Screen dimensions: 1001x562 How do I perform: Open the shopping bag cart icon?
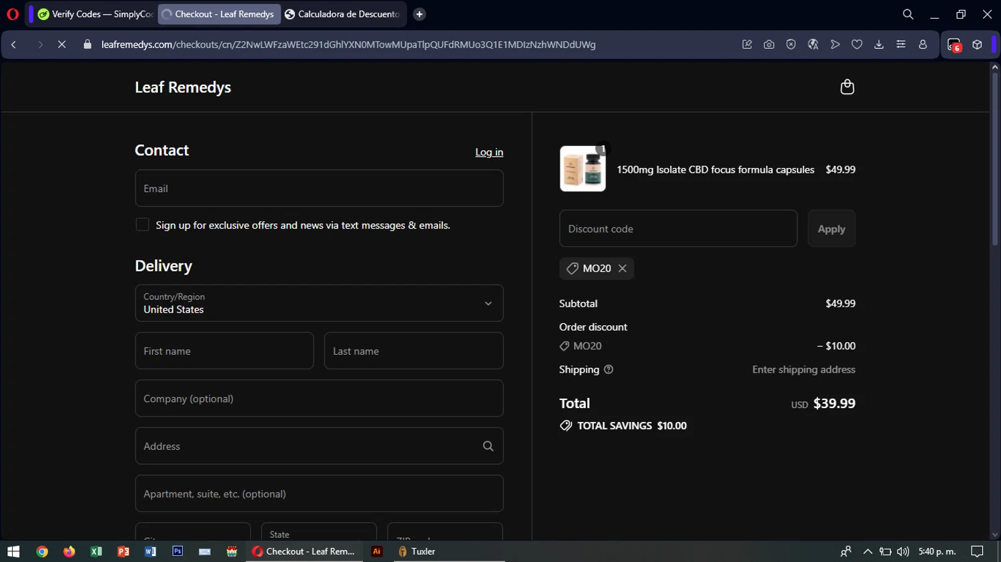click(x=847, y=87)
